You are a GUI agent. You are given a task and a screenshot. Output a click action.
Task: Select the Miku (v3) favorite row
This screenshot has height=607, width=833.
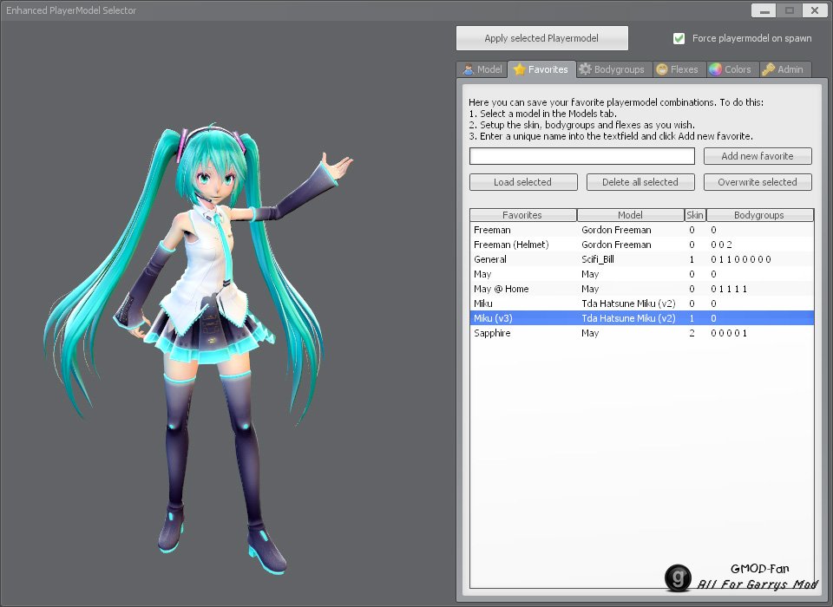click(642, 318)
